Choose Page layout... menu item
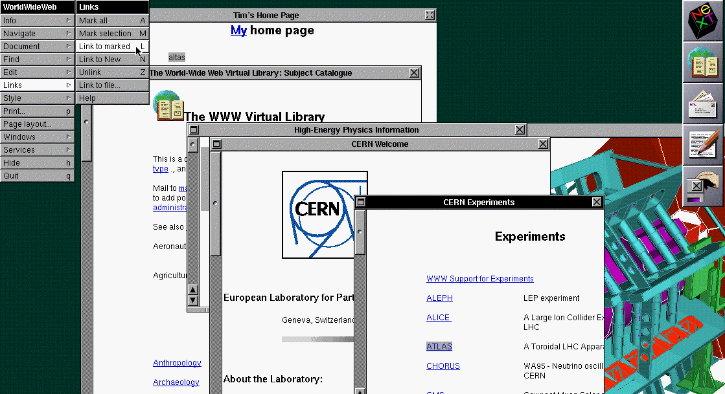 click(37, 124)
